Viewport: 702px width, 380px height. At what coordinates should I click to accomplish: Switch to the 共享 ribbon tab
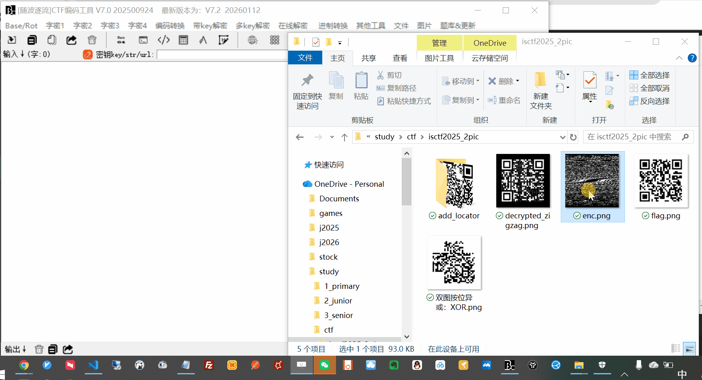pyautogui.click(x=368, y=58)
